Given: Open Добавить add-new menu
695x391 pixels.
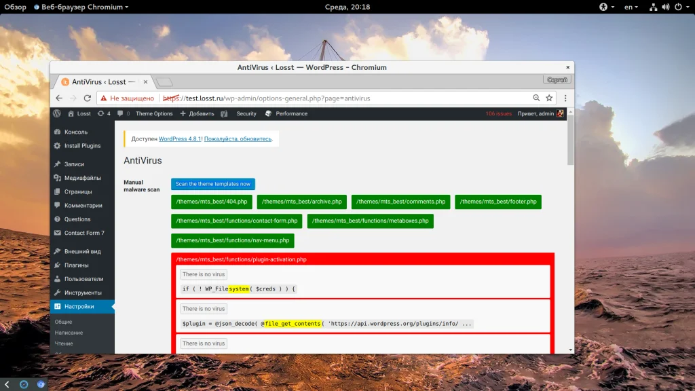Looking at the screenshot, I should [198, 113].
